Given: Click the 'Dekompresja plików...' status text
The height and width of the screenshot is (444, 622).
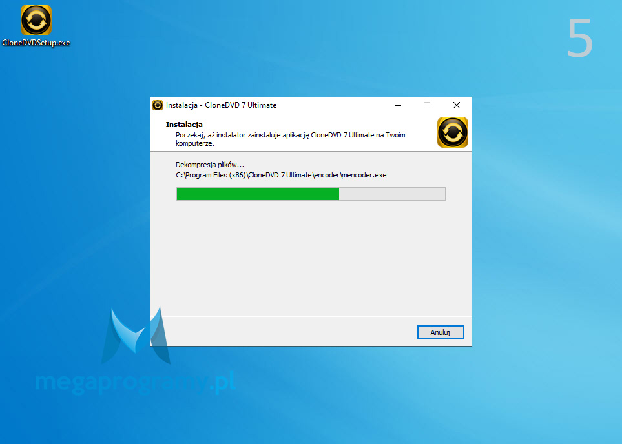Looking at the screenshot, I should pyautogui.click(x=210, y=165).
